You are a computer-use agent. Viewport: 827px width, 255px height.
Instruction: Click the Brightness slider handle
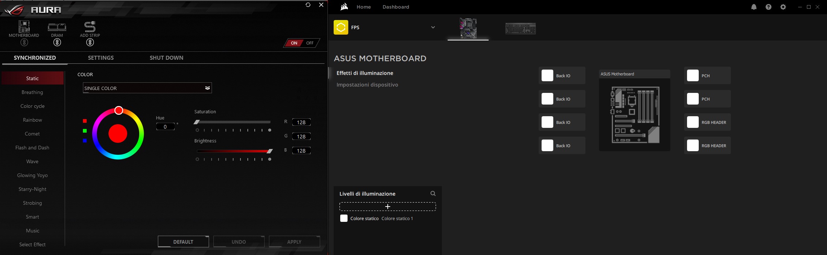coord(270,151)
